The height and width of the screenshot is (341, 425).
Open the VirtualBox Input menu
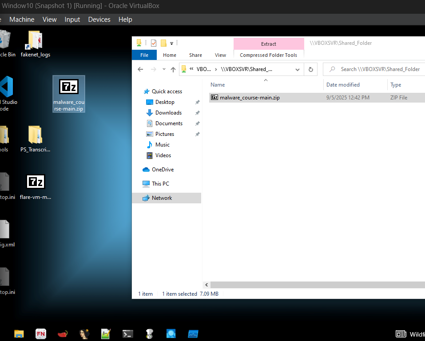point(72,20)
